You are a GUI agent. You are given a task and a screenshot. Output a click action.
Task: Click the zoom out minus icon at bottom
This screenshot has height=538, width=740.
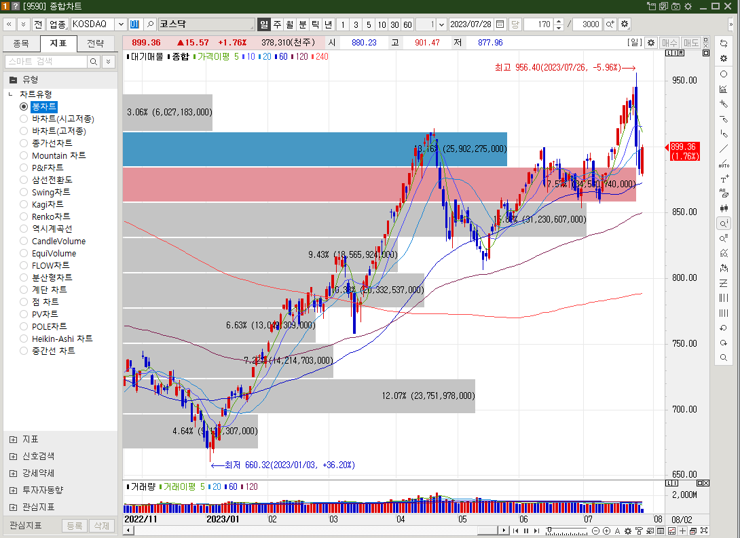click(x=595, y=531)
